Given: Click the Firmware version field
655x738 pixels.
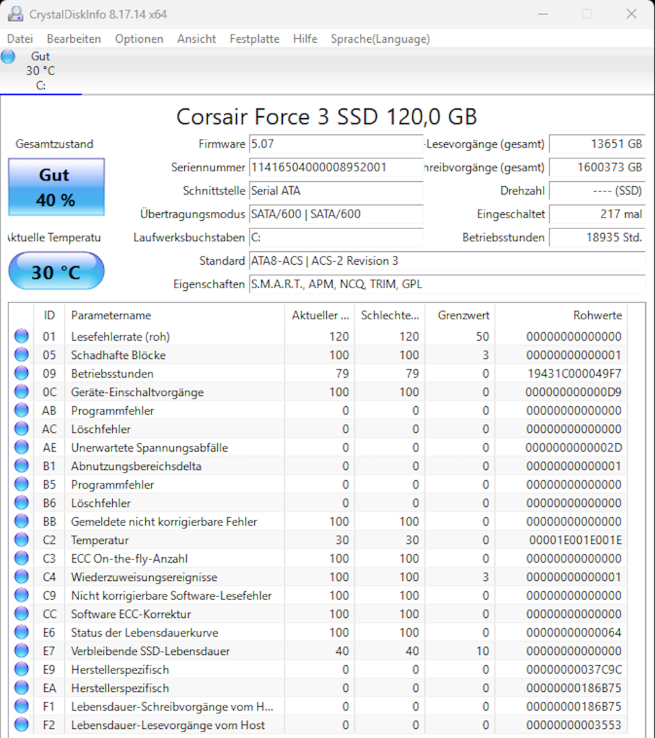Looking at the screenshot, I should (x=335, y=144).
